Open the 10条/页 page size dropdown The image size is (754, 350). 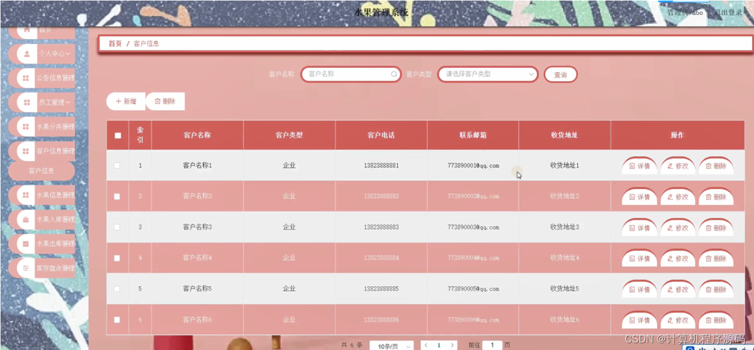click(x=392, y=346)
